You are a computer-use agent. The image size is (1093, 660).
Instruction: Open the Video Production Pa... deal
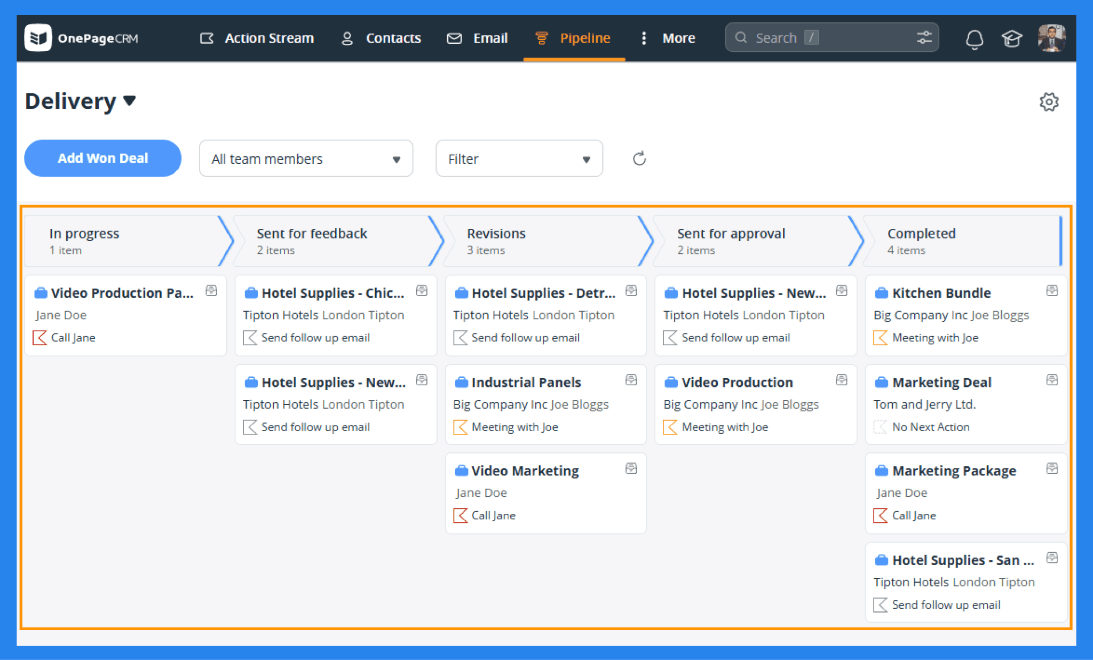pyautogui.click(x=122, y=293)
